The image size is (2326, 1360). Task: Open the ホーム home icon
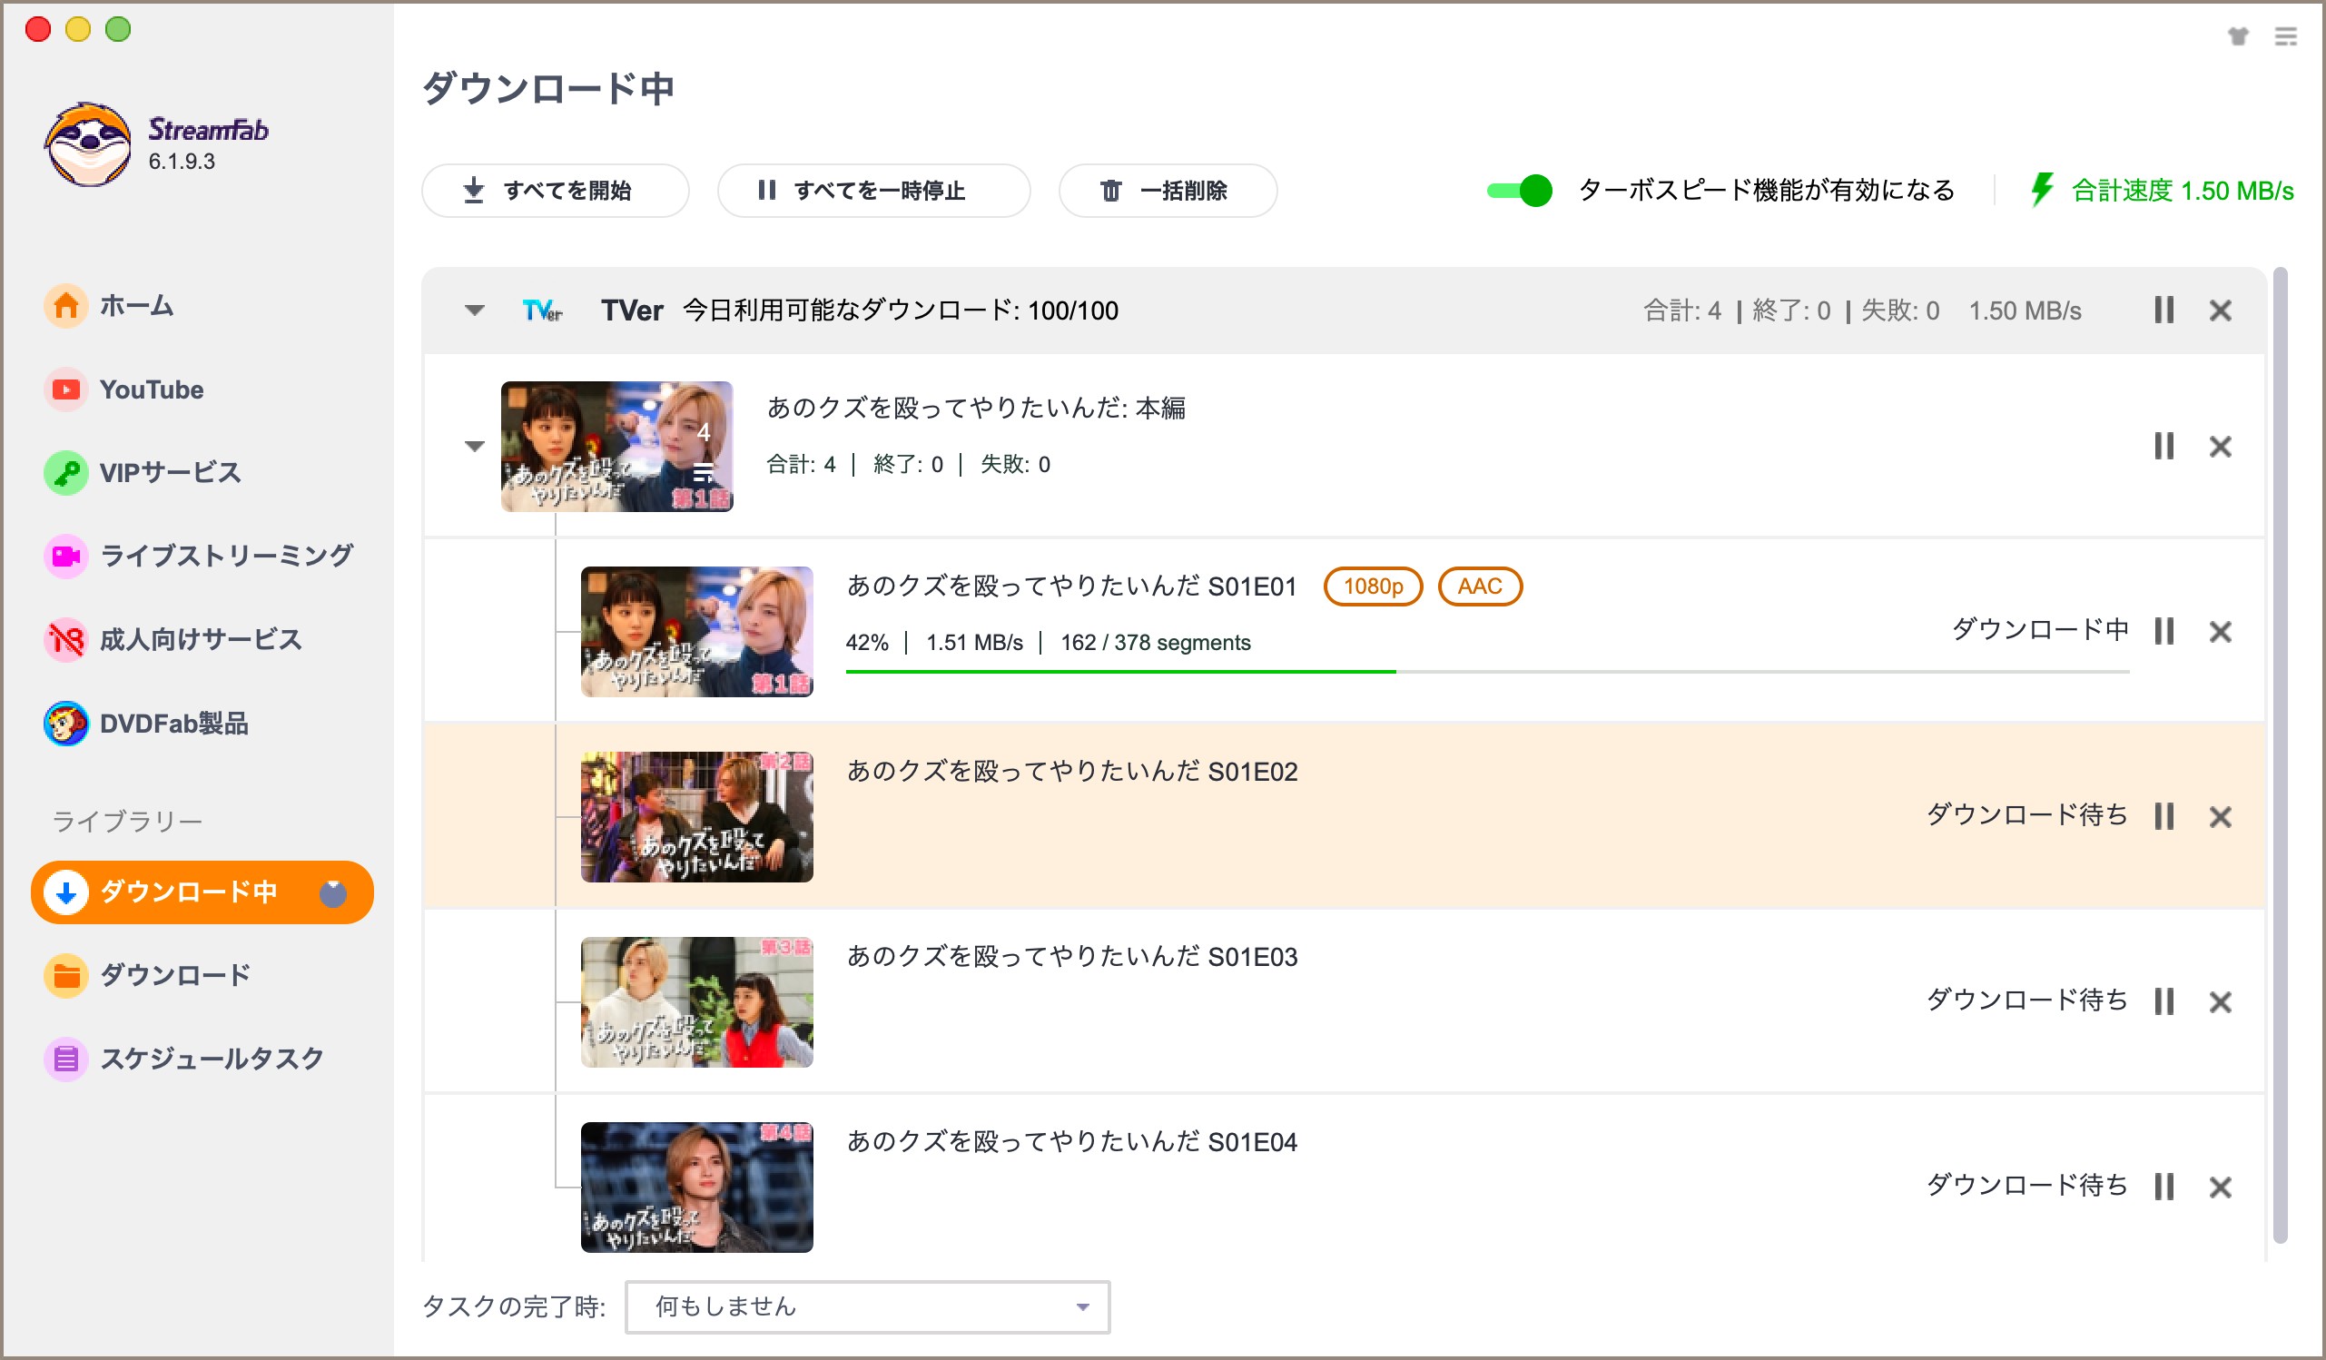(65, 306)
